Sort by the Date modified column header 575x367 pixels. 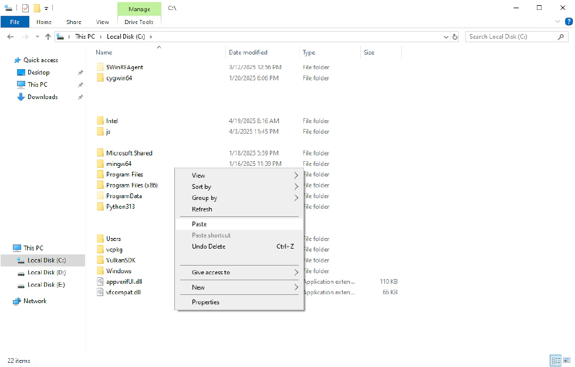[248, 52]
